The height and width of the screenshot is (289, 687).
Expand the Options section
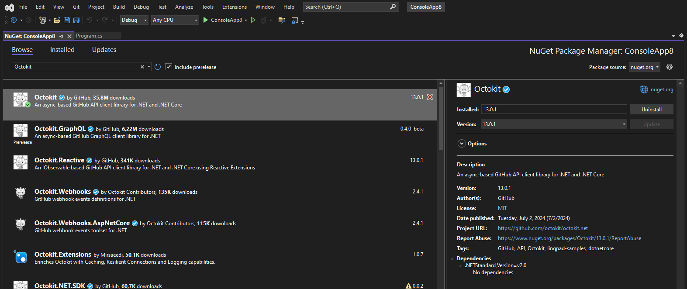pos(462,144)
